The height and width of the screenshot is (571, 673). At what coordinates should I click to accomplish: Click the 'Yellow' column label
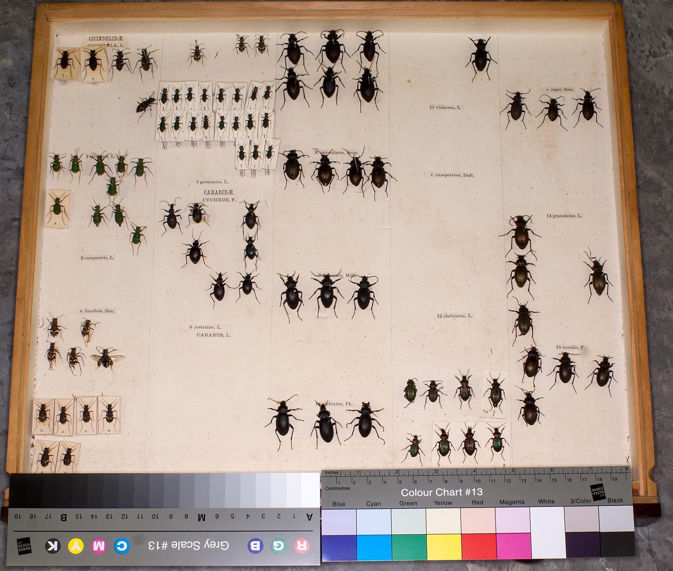click(x=443, y=503)
